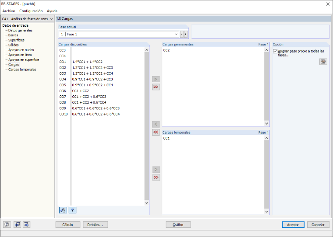Add all loads to permanent loads
Viewport: 333px width, 237px height.
pyautogui.click(x=156, y=87)
